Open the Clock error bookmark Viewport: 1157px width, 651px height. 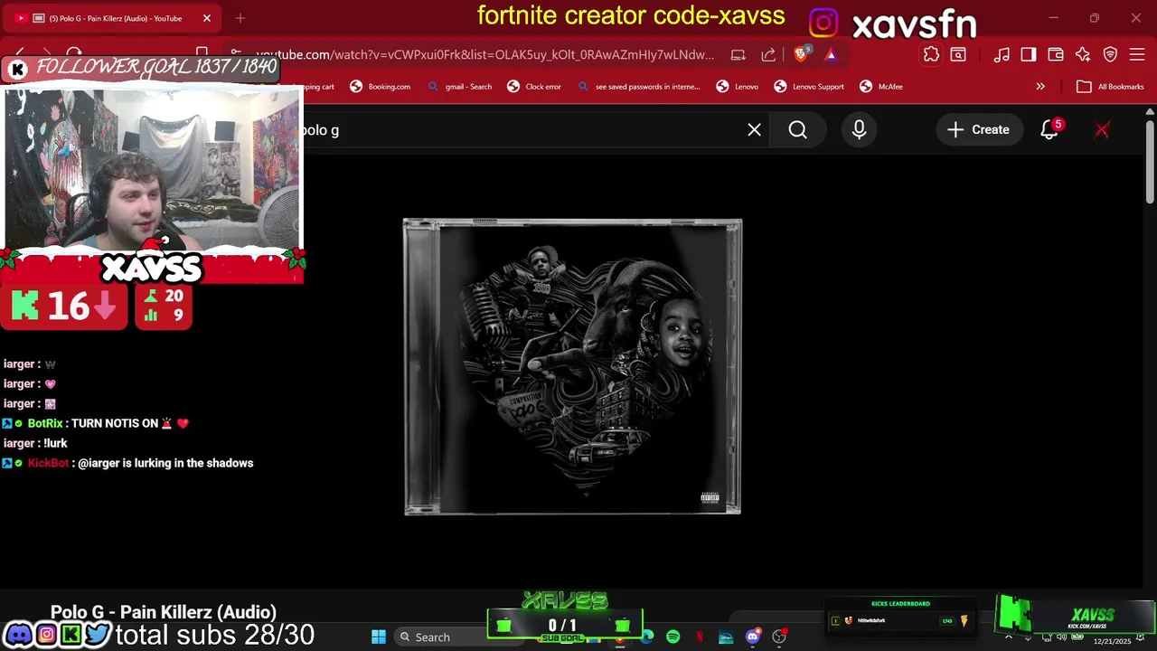[x=534, y=87]
